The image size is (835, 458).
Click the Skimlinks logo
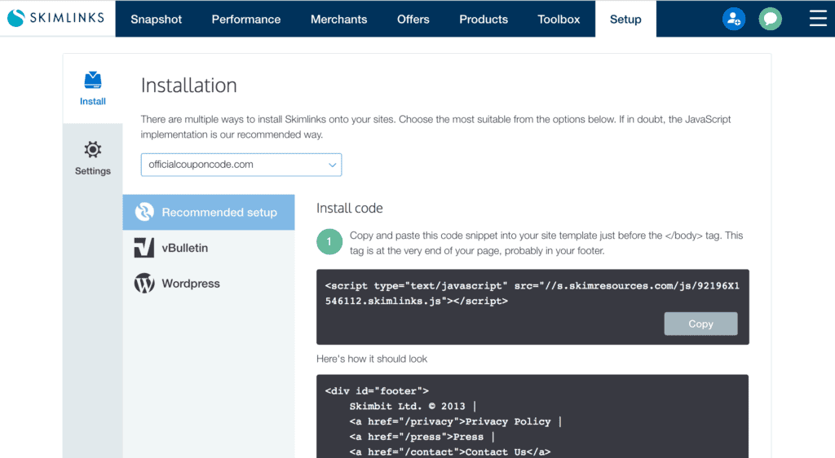[56, 18]
